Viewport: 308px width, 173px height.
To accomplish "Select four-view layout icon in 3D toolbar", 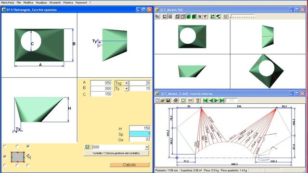I will (x=170, y=17).
